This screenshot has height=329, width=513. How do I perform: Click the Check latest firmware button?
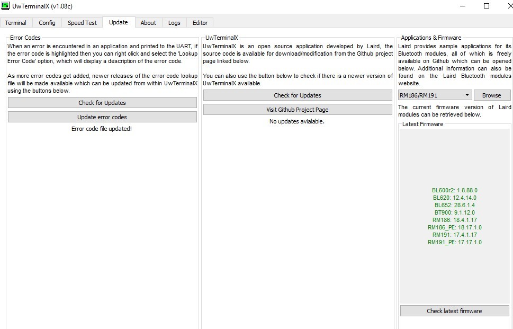click(x=454, y=311)
